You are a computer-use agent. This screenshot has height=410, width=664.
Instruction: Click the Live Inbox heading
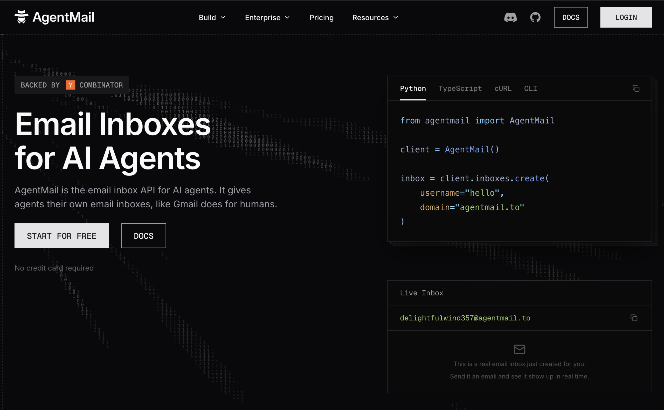coord(421,293)
